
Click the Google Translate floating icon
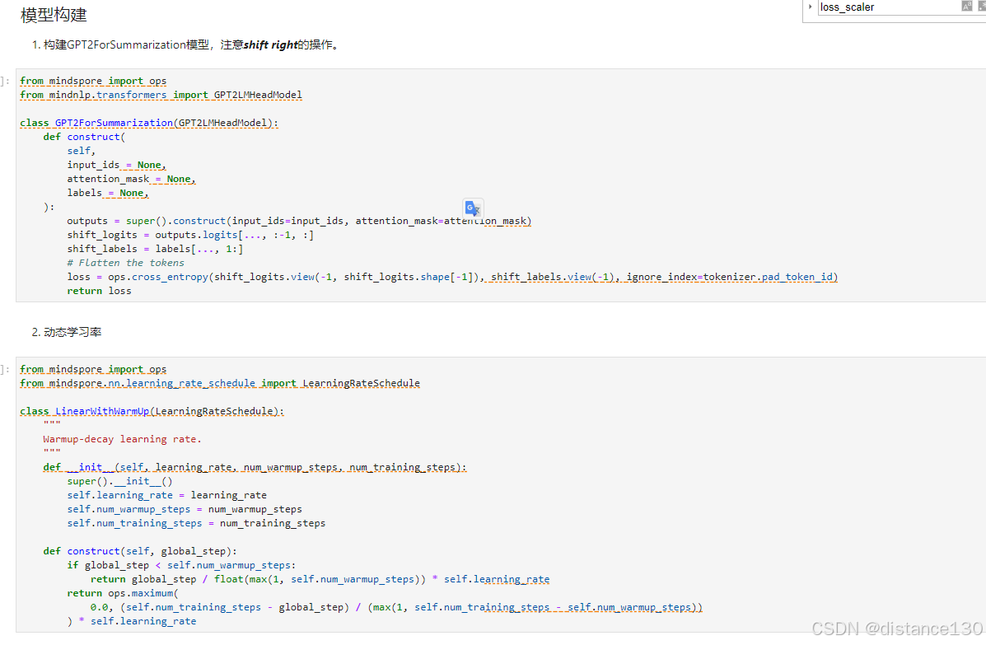(473, 208)
